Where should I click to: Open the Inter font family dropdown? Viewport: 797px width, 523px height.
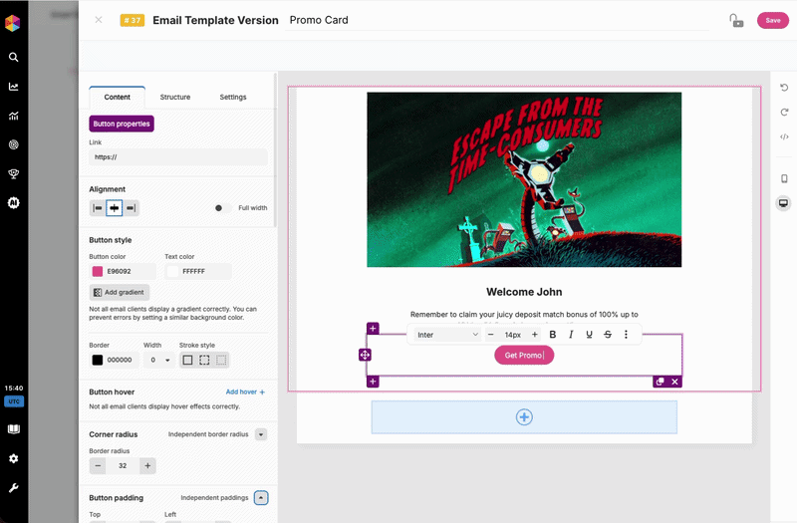tap(447, 335)
